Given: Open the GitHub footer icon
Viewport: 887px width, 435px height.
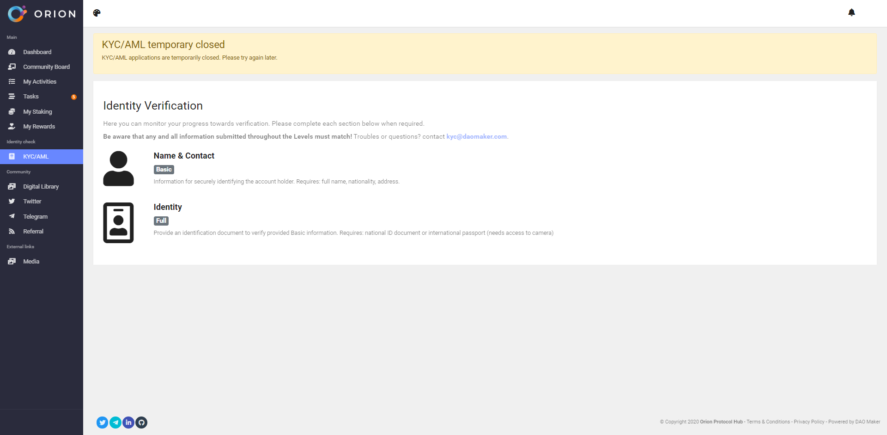Looking at the screenshot, I should point(141,423).
